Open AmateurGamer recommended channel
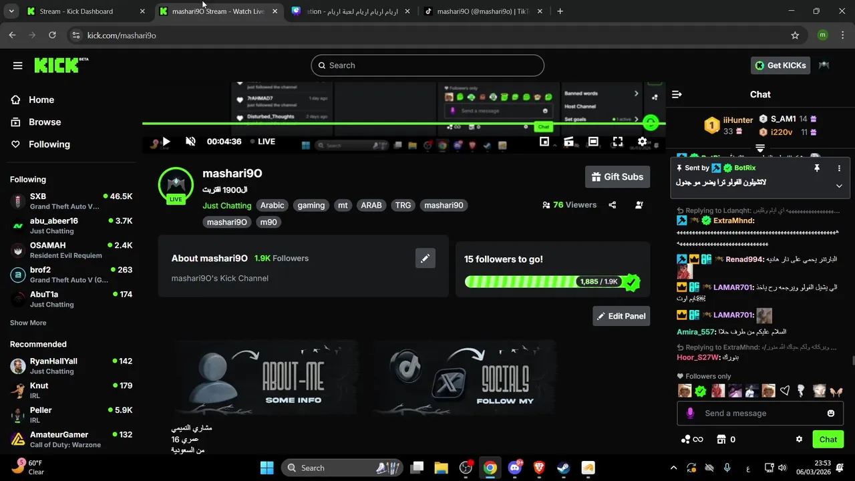The height and width of the screenshot is (481, 855). (71, 440)
